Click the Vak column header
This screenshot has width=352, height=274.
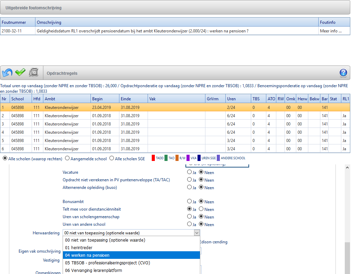[177, 99]
